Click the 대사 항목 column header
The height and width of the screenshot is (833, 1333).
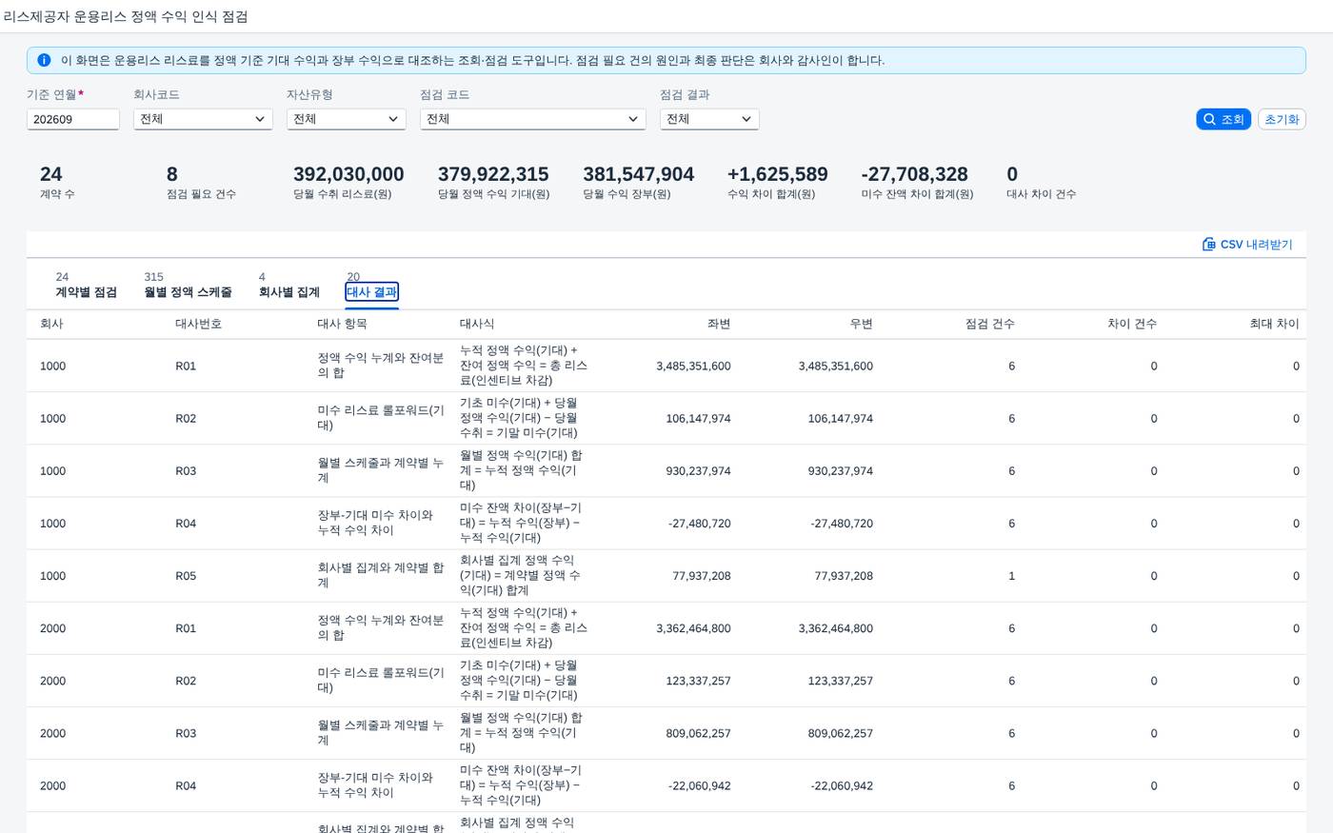tap(342, 324)
